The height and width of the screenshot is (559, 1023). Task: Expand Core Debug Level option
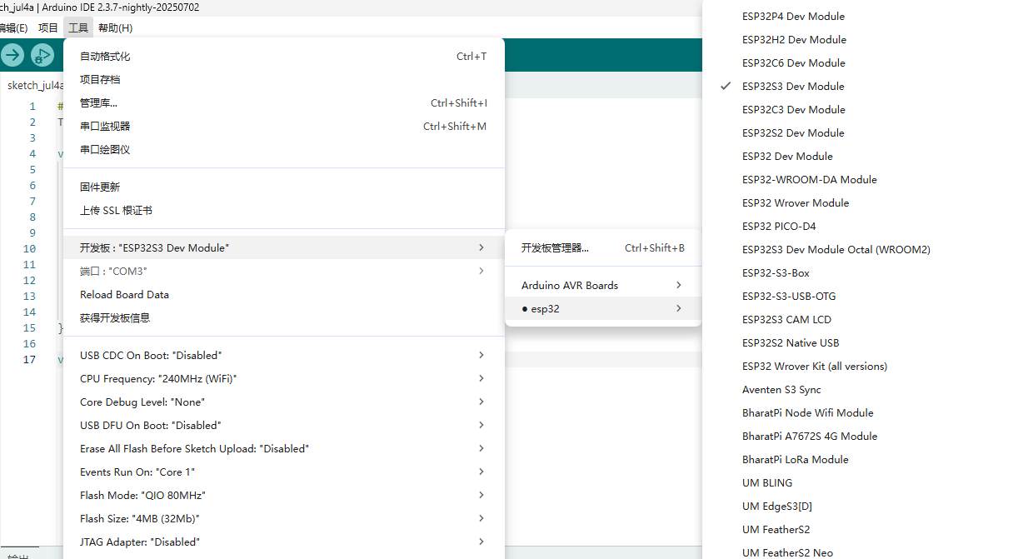coord(284,402)
